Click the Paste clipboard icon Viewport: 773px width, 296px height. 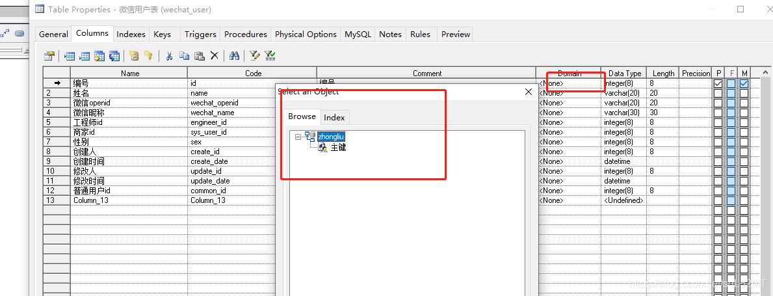[199, 56]
